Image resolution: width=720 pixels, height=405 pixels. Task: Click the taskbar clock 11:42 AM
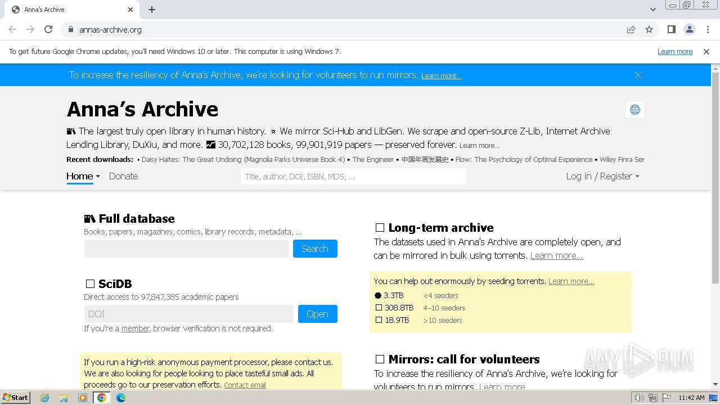click(691, 398)
